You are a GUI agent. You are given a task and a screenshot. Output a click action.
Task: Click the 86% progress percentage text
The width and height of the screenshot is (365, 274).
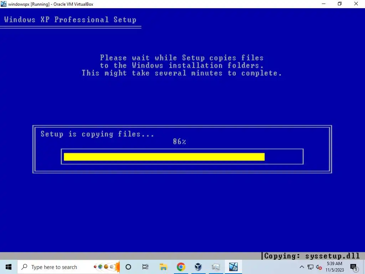click(180, 141)
